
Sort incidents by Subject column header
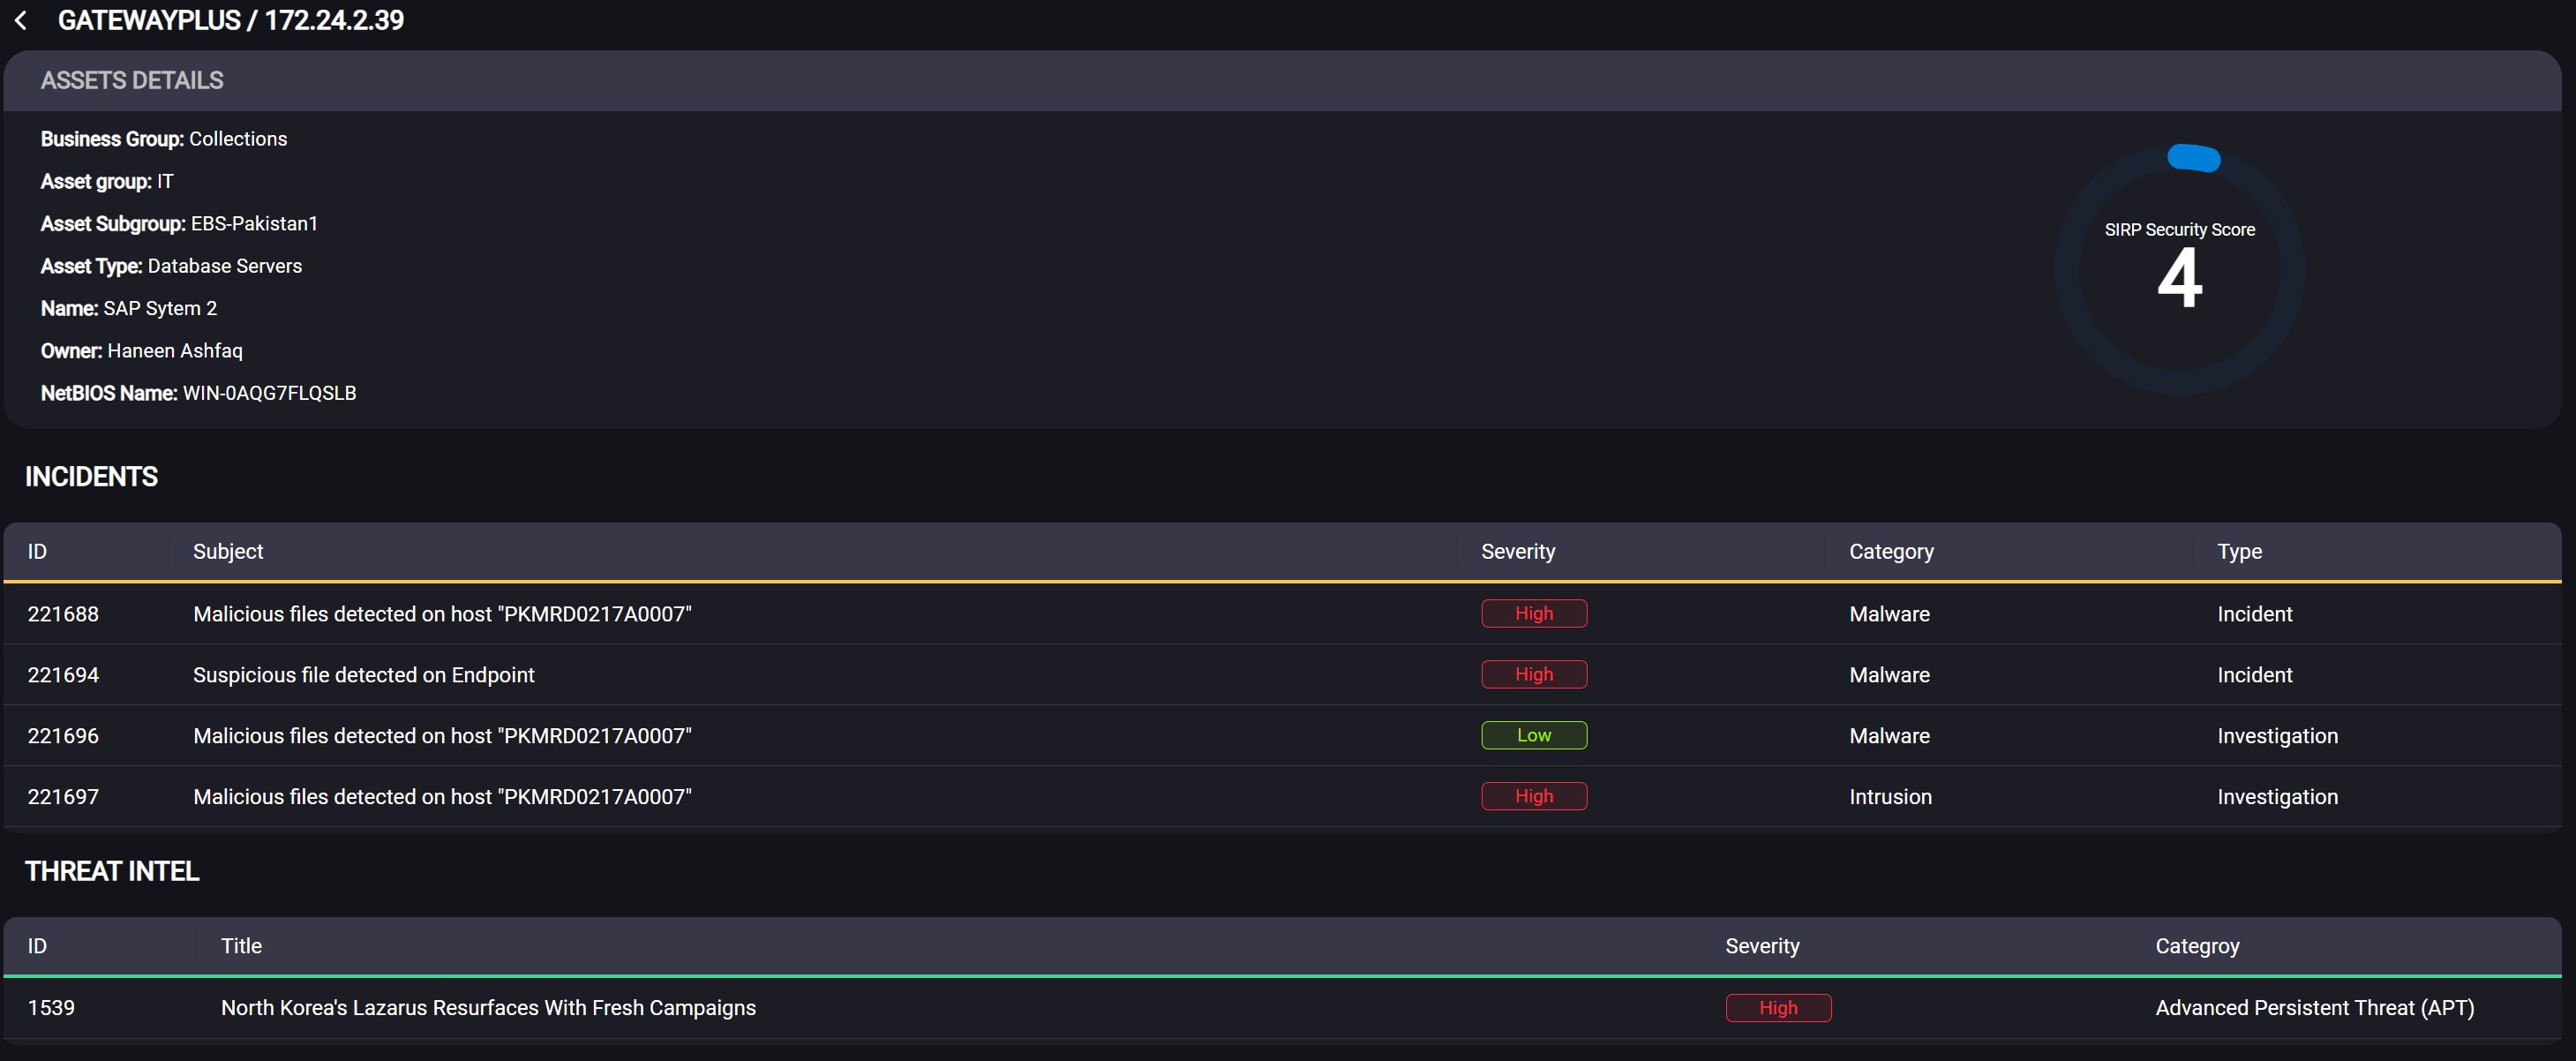coord(228,552)
